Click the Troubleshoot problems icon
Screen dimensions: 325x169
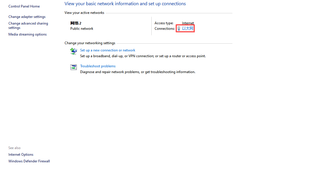(74, 67)
